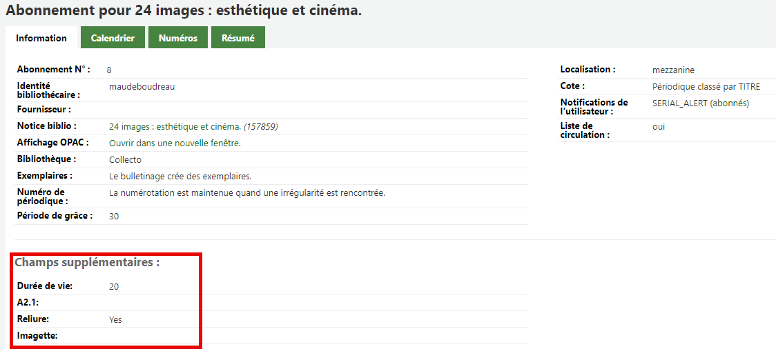Viewport: 776px width, 349px height.
Task: Click the Durée de vie value 20
Action: point(114,287)
